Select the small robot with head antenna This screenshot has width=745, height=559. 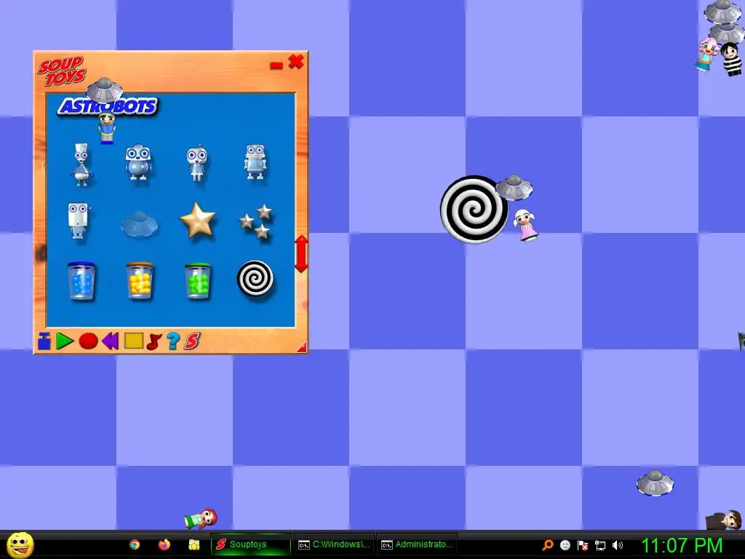(196, 162)
